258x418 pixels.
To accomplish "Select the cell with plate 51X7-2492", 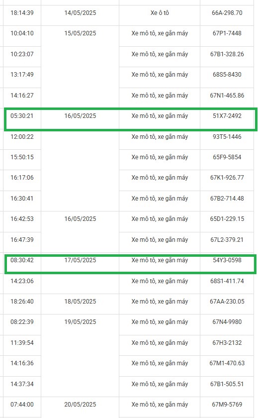I will (x=227, y=118).
